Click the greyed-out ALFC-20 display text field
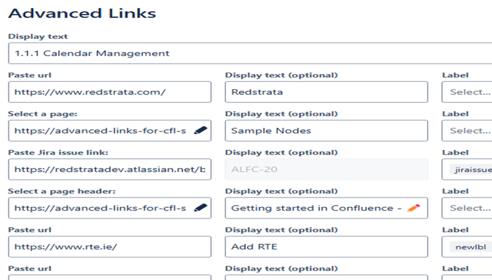This screenshot has width=492, height=280. [x=326, y=169]
